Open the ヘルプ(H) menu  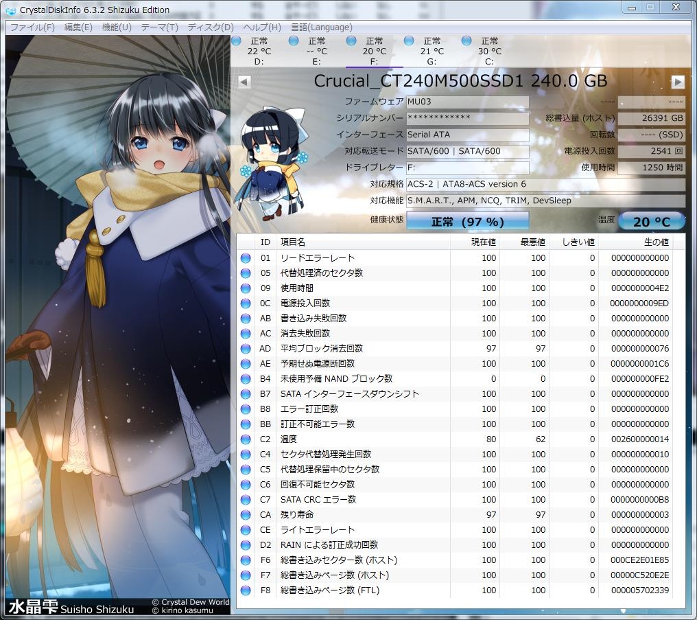(262, 27)
